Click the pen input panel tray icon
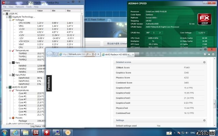The height and width of the screenshot is (136, 218). (x=169, y=133)
